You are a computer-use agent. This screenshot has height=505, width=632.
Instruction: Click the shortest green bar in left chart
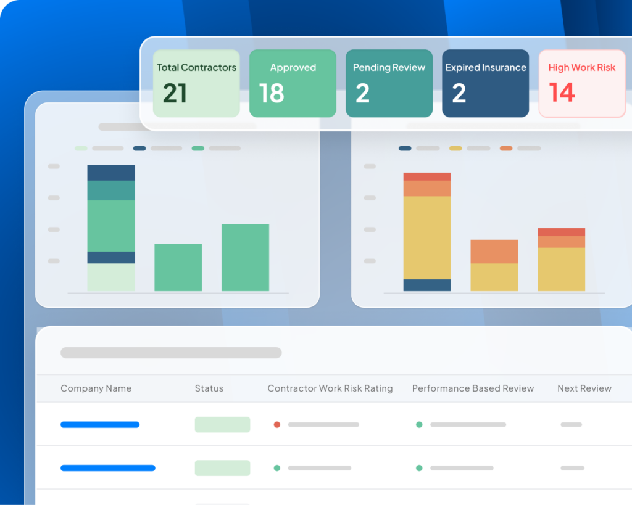pyautogui.click(x=178, y=268)
